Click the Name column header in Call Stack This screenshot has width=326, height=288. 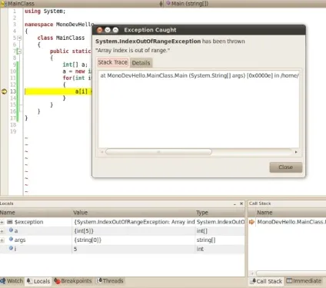point(291,213)
